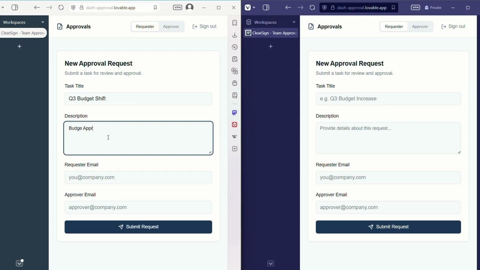Grab Description resize handle in left window

(x=210, y=152)
